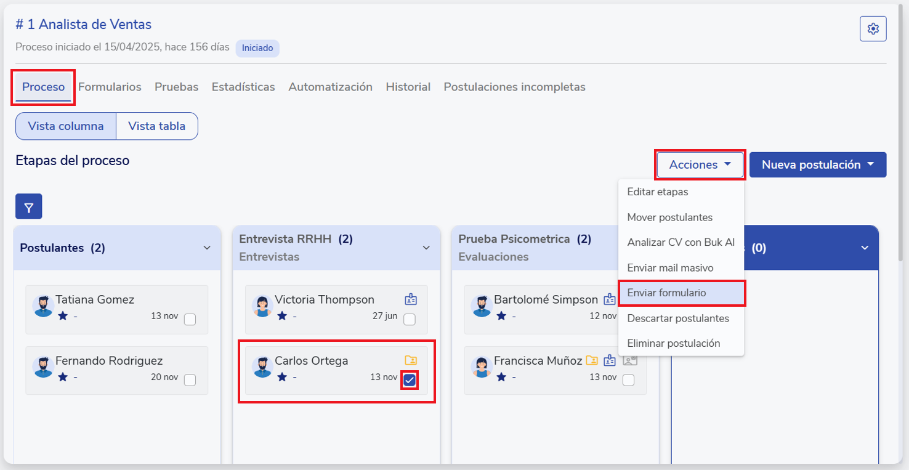This screenshot has width=909, height=470.
Task: Select Descartar postulantes in the menu
Action: coord(678,318)
